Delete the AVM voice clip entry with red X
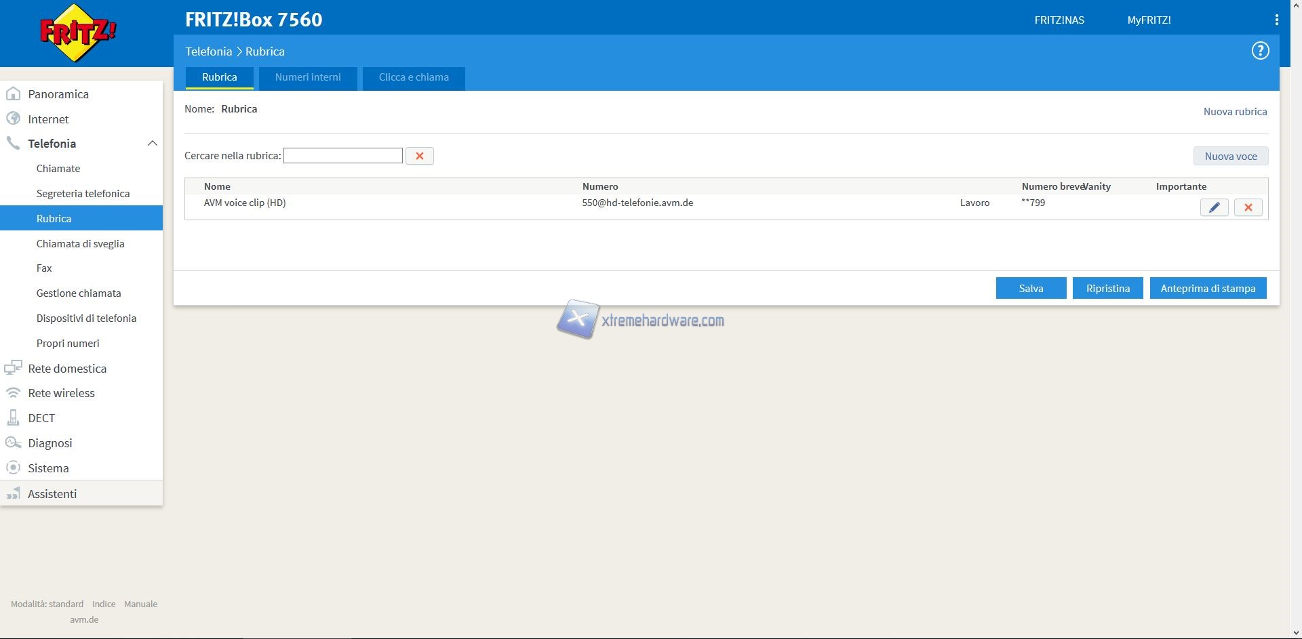1302x639 pixels. (x=1248, y=207)
